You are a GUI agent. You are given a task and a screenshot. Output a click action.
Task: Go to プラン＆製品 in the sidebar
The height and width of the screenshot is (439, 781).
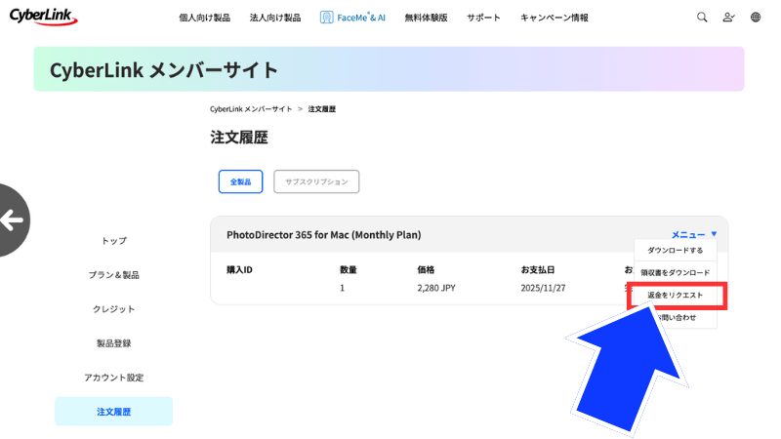pyautogui.click(x=114, y=275)
